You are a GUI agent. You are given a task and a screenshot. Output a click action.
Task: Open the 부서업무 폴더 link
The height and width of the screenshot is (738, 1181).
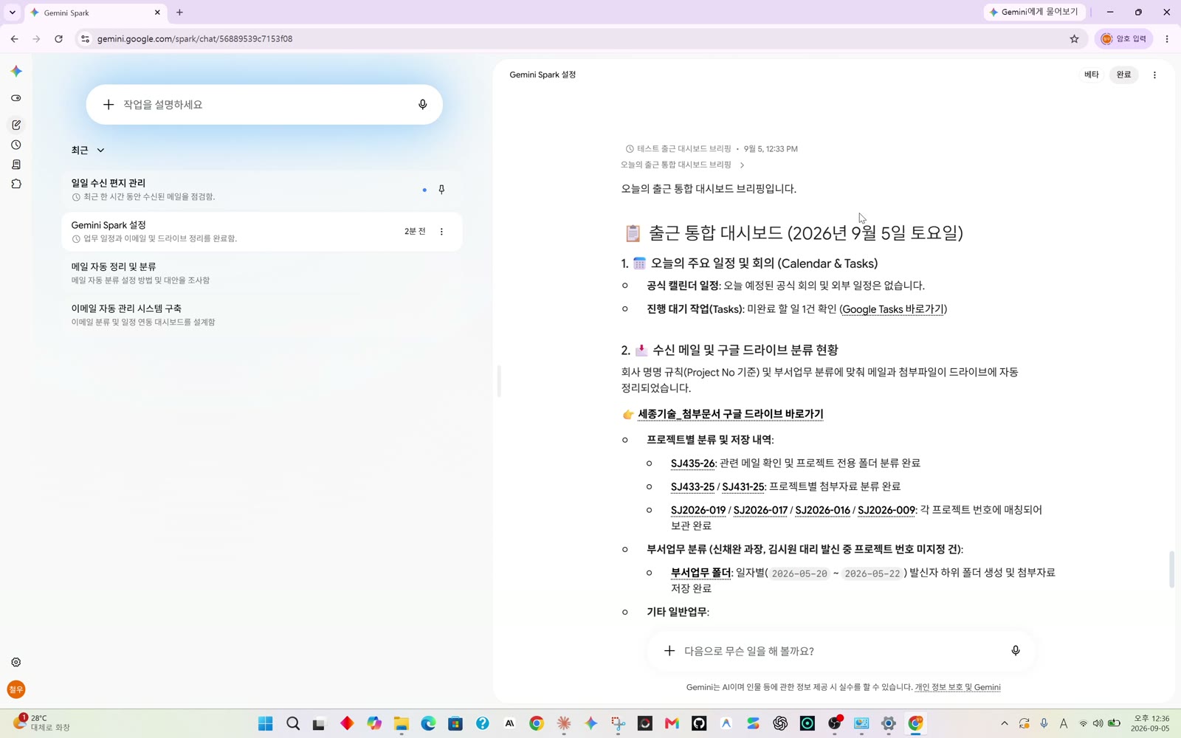click(x=700, y=573)
